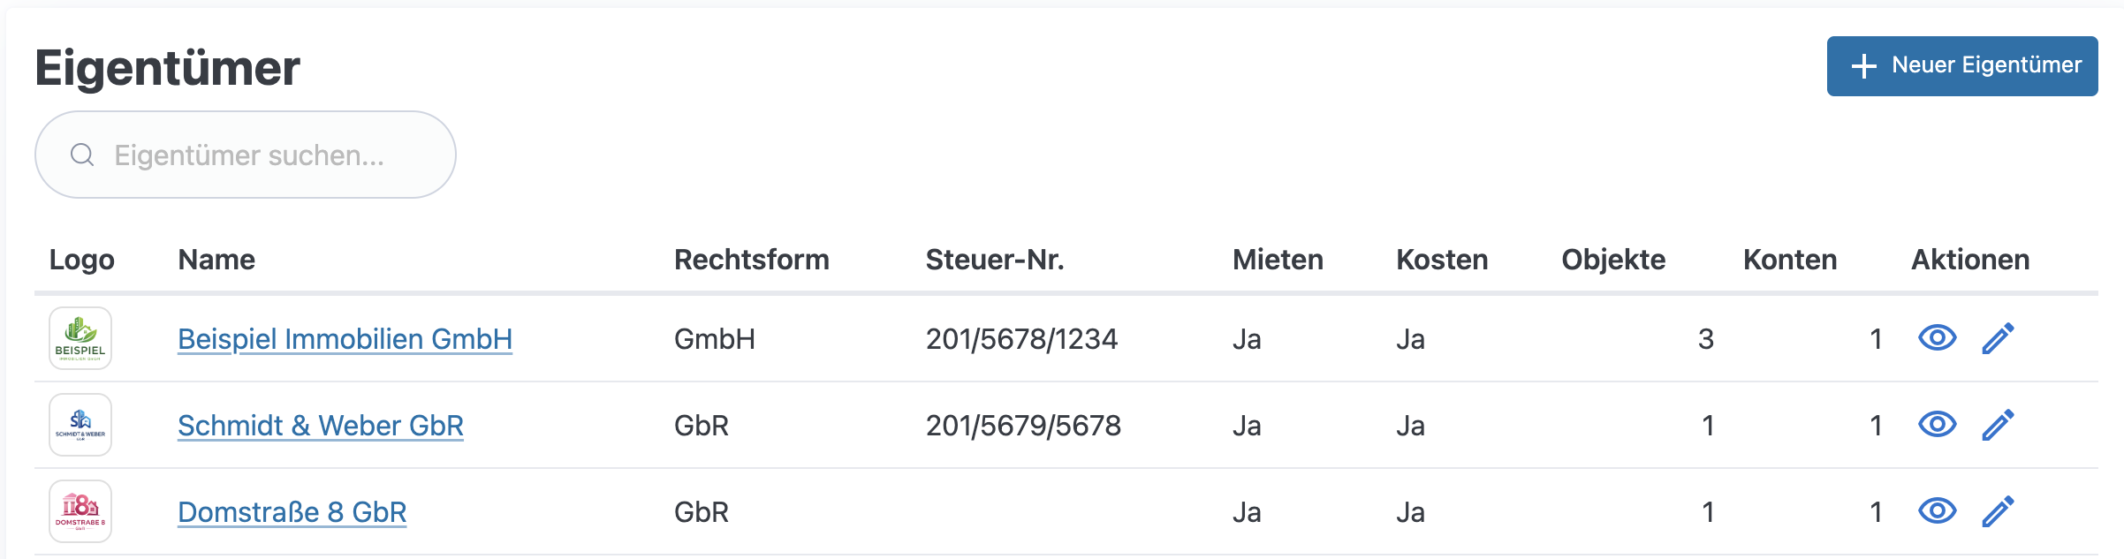The width and height of the screenshot is (2124, 559).
Task: Open the Beispiel Immobilien GmbH link
Action: pos(345,338)
